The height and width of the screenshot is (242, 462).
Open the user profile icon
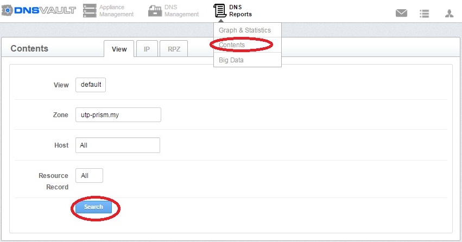tap(449, 14)
